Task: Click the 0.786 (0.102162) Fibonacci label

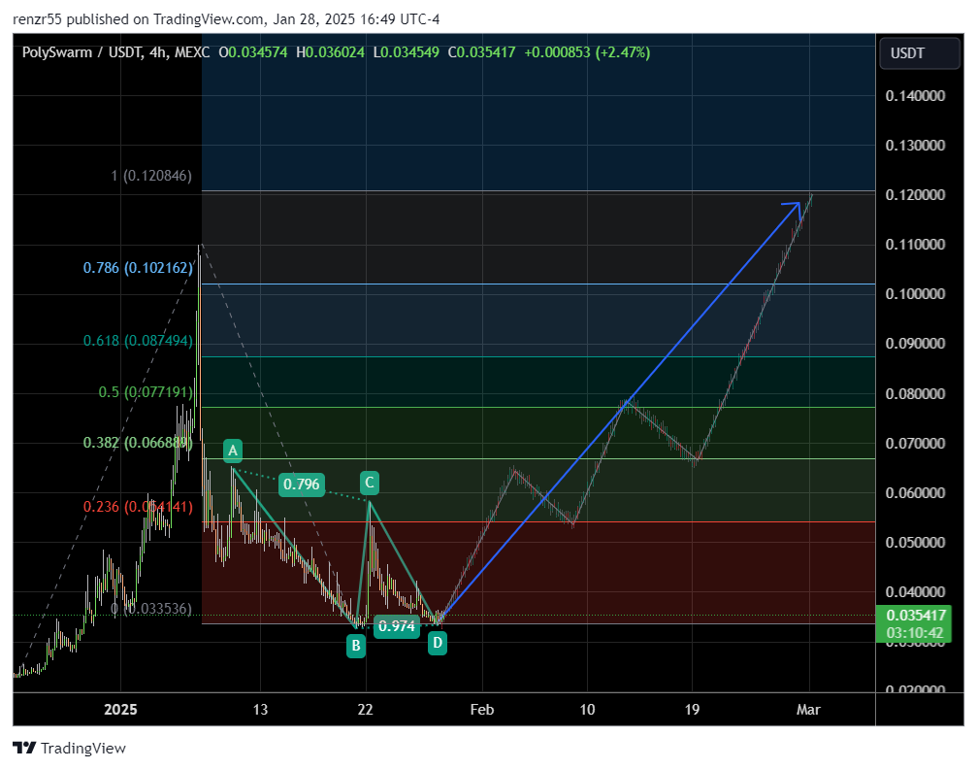Action: (x=138, y=268)
